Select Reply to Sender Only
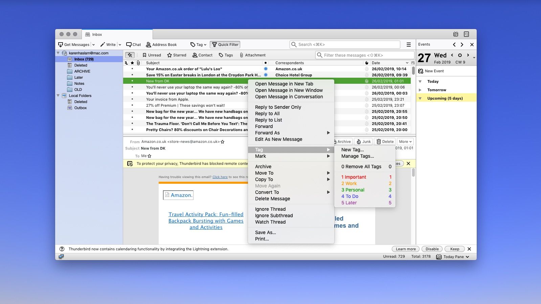Screen dimensions: 541x304 pyautogui.click(x=291, y=107)
